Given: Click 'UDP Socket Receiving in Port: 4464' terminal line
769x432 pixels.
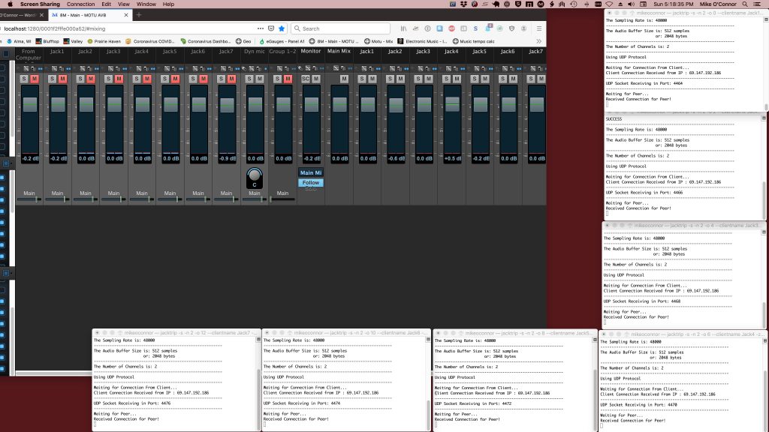Looking at the screenshot, I should tap(644, 83).
